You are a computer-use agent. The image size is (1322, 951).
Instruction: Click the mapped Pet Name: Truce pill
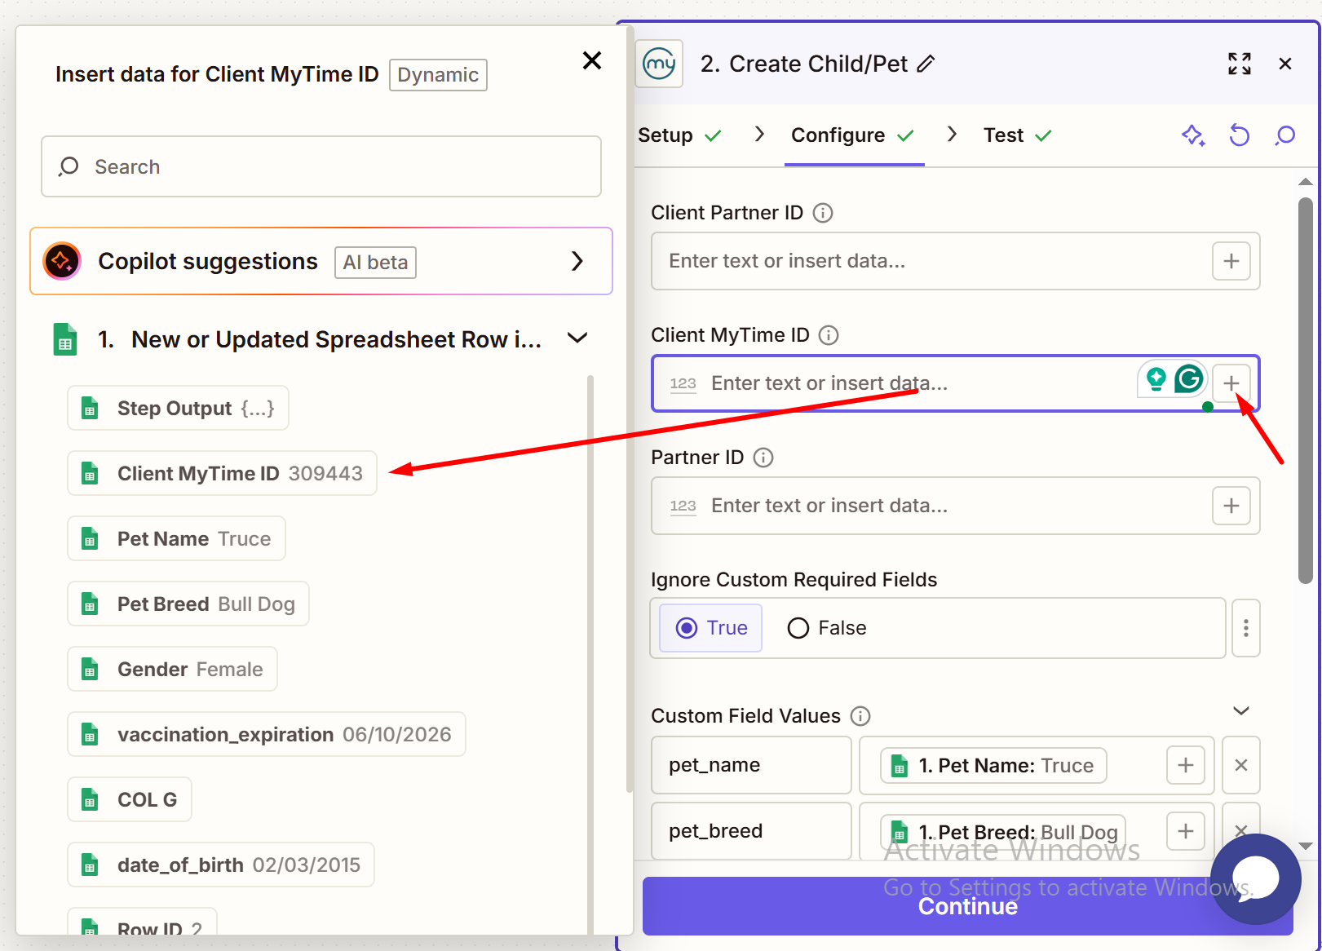[x=993, y=765]
